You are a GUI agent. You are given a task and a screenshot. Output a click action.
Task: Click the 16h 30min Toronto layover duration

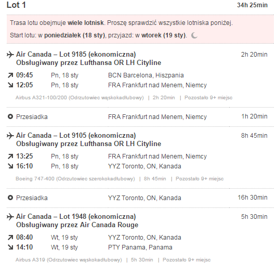click(253, 198)
